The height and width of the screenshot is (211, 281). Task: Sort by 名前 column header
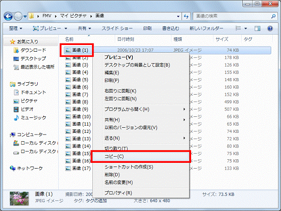(69, 39)
